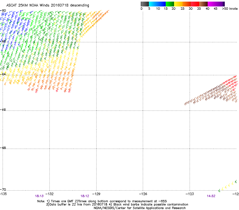Click the purple 14:52 swath time label
The height and width of the screenshot is (210, 239).
(x=211, y=196)
